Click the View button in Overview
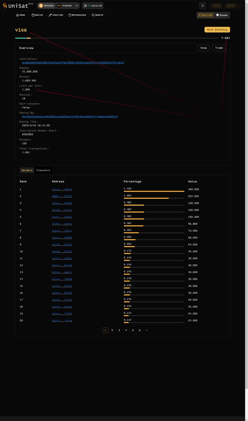The width and height of the screenshot is (248, 421). tap(204, 48)
